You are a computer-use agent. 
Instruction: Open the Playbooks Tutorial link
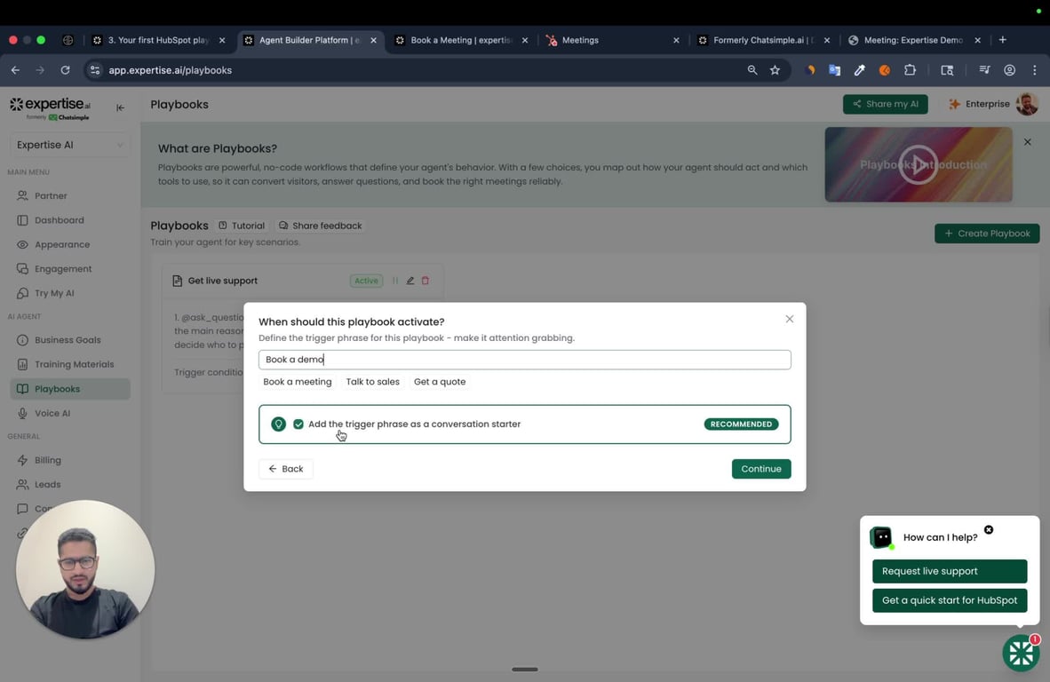click(x=242, y=226)
